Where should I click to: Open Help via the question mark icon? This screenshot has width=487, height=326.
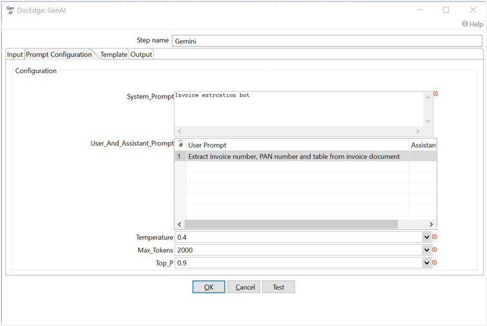(464, 24)
